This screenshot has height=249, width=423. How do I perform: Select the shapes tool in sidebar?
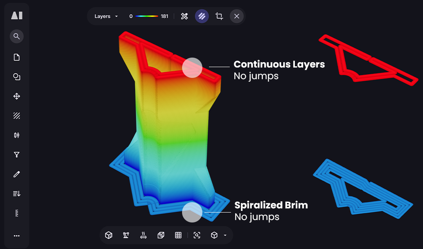(17, 77)
